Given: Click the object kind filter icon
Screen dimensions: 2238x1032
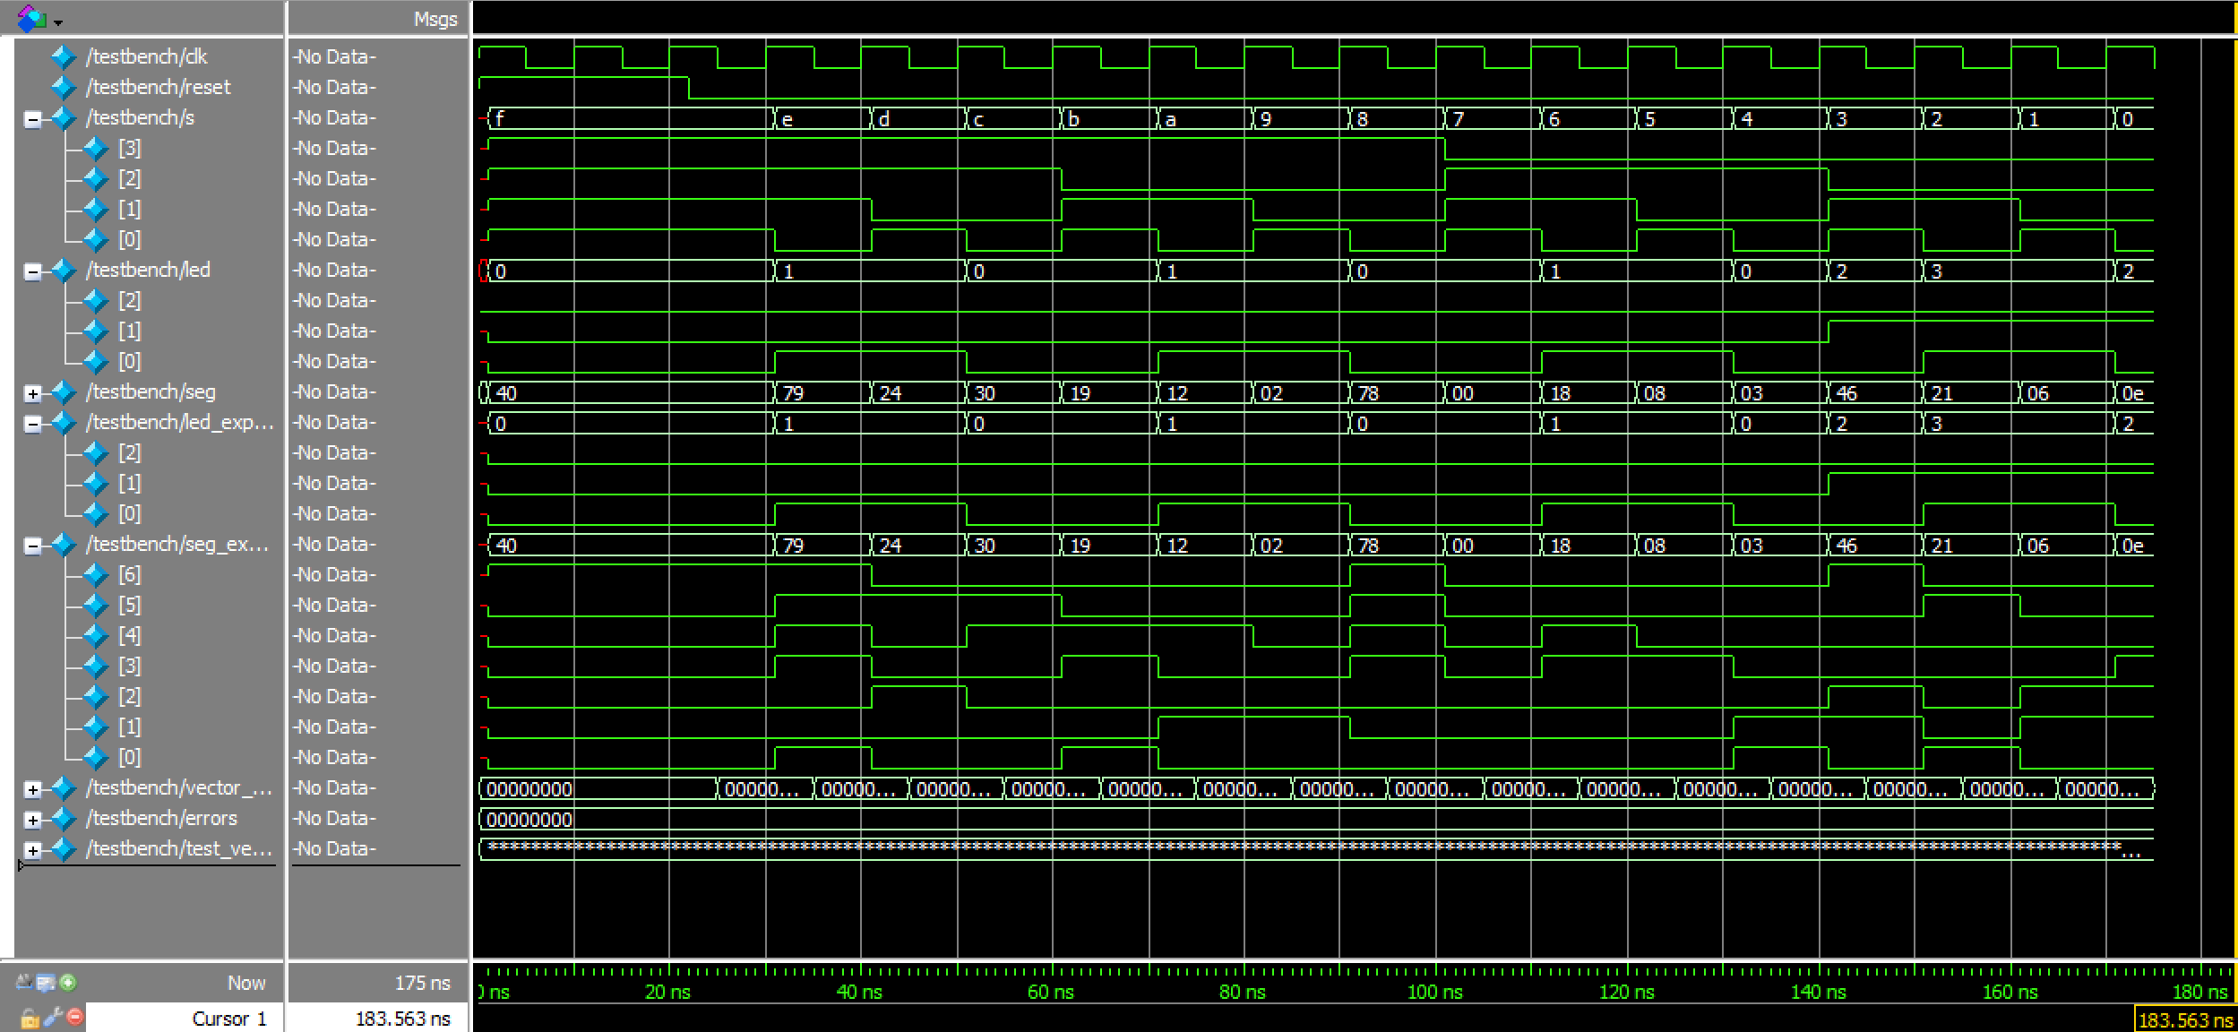Looking at the screenshot, I should tap(31, 18).
